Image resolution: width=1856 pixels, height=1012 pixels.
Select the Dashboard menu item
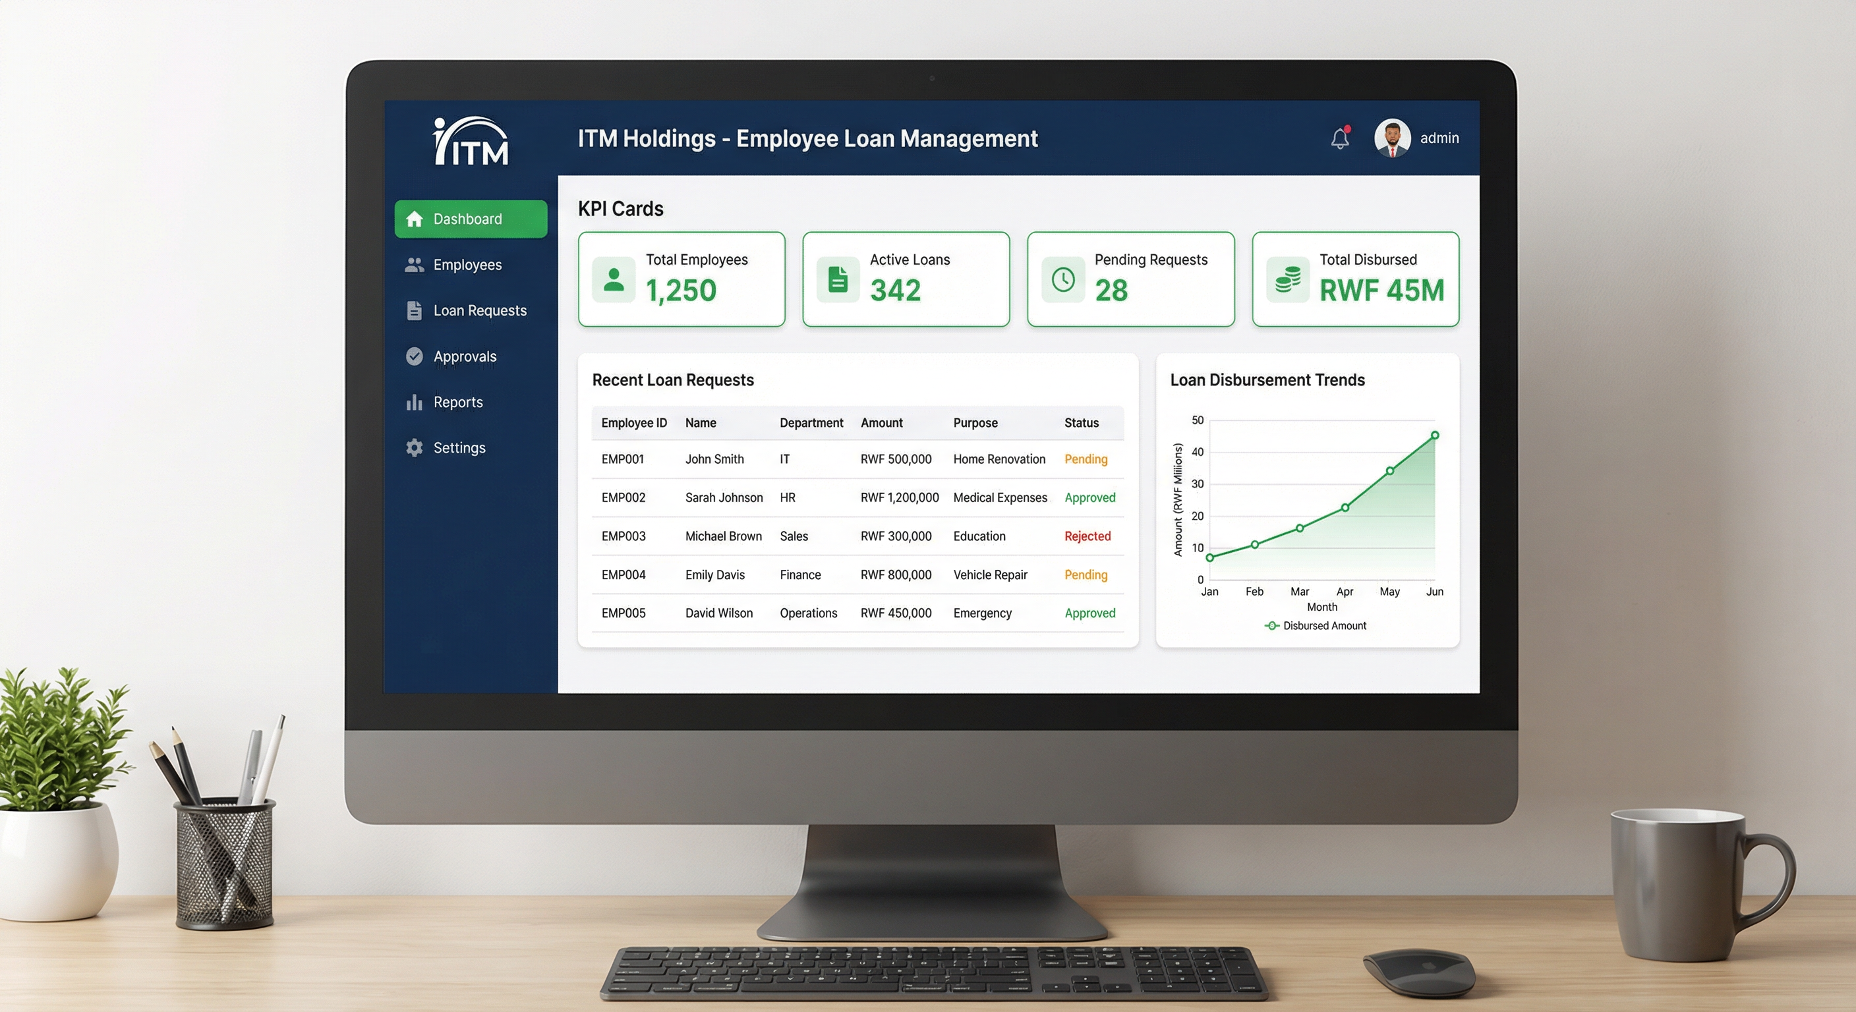point(471,219)
